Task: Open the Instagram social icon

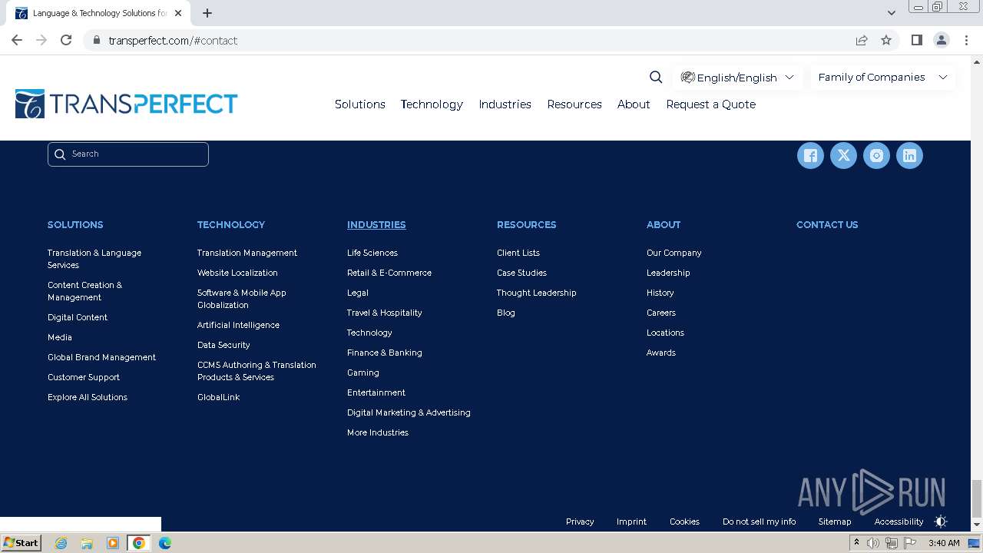Action: coord(876,156)
